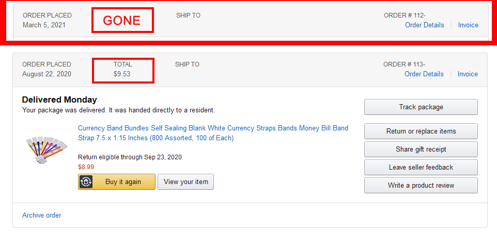This screenshot has width=497, height=232.
Task: Click the $9.53 order total
Action: 122,74
